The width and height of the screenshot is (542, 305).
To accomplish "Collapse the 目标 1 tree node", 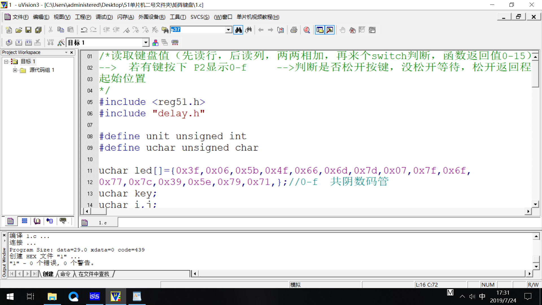I will click(x=6, y=62).
